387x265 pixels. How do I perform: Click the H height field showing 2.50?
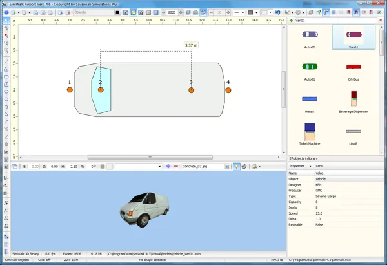(72, 167)
